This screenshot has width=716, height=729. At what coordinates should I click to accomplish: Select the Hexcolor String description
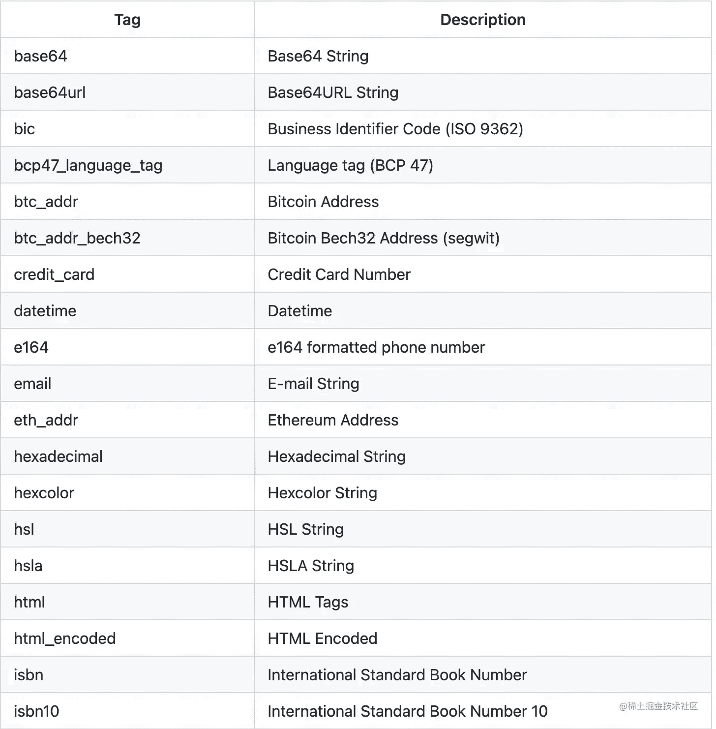point(322,493)
